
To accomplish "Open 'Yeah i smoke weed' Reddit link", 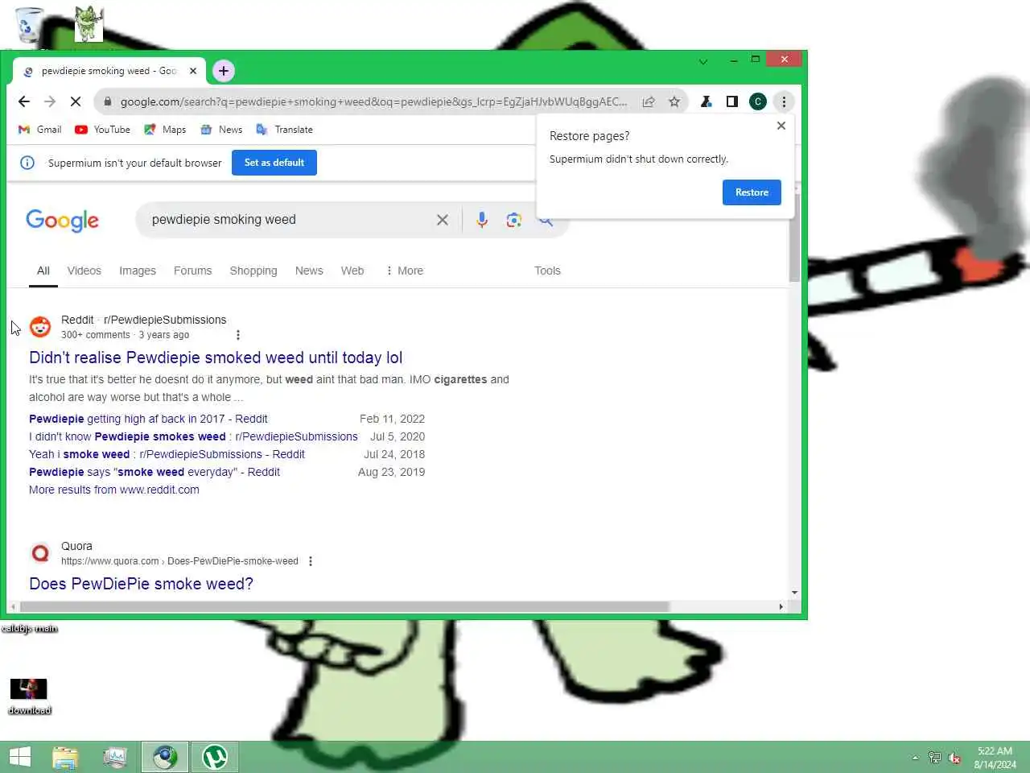I will (167, 454).
